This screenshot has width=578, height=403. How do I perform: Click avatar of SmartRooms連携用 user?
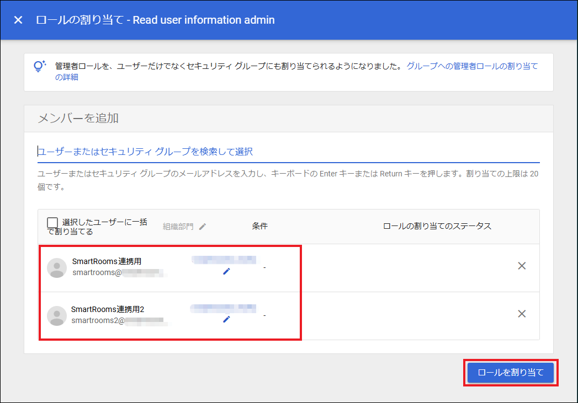57,267
